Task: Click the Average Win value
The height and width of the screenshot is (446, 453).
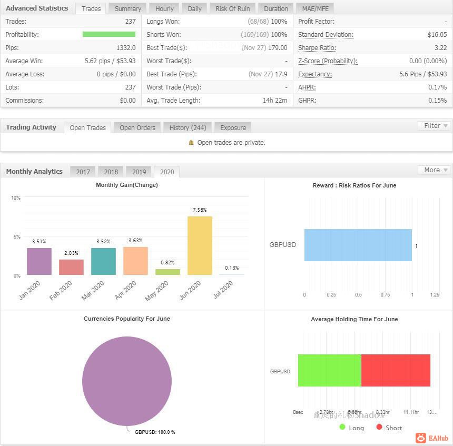Action: tap(110, 61)
